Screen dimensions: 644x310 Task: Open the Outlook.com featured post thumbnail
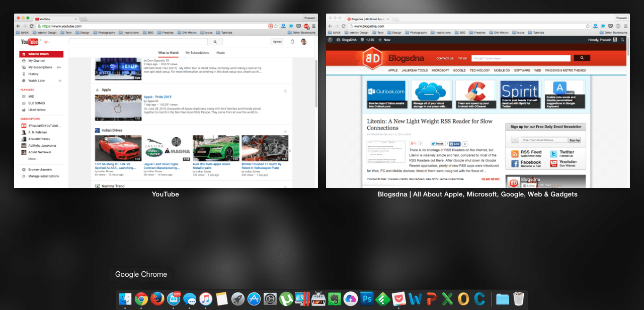click(x=386, y=94)
